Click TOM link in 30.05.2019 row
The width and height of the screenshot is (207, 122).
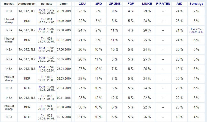click(x=42, y=58)
